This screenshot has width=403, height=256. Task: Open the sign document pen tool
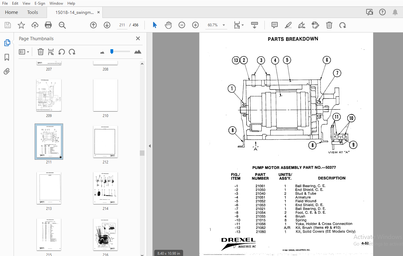click(302, 25)
